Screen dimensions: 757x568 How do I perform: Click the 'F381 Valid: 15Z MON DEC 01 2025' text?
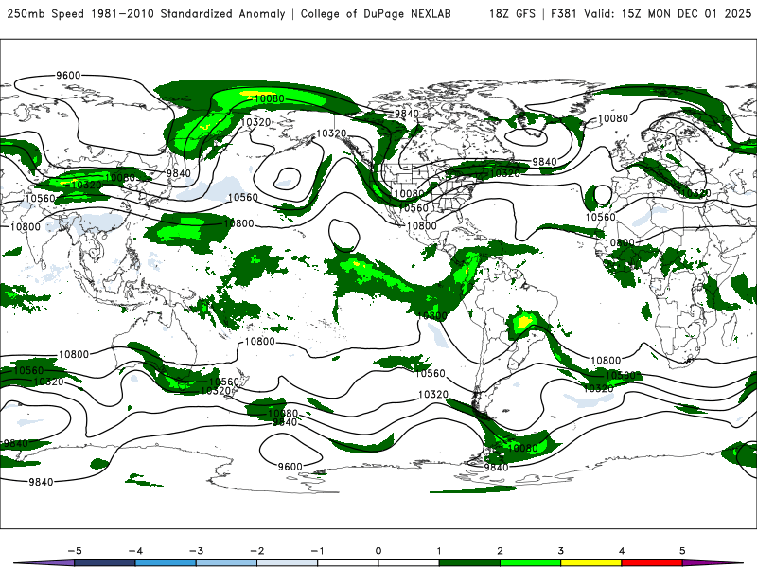coord(651,13)
